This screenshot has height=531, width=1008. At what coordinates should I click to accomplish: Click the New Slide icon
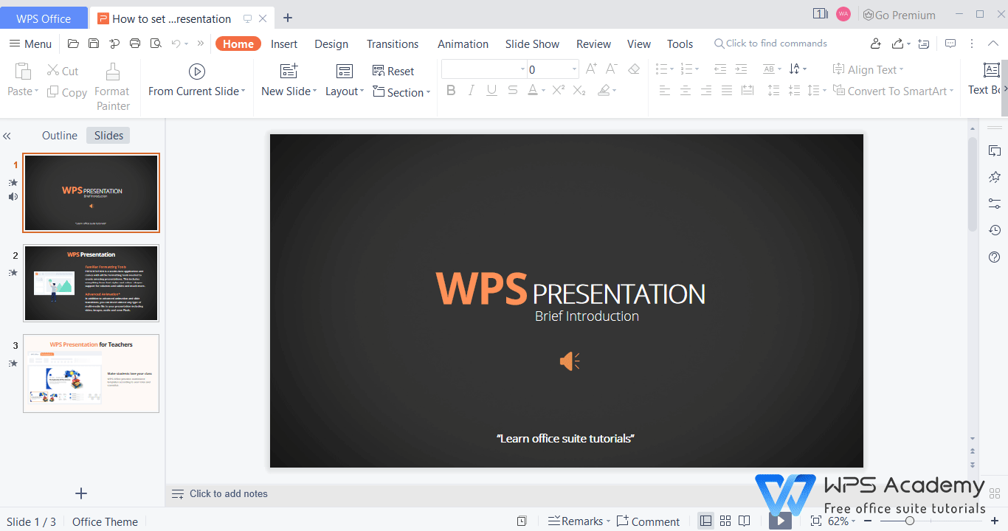point(289,71)
